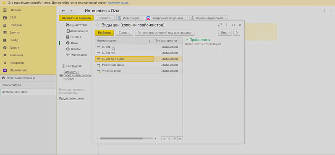Open the CRM section in sidebar
The image size is (335, 155).
click(x=13, y=18)
